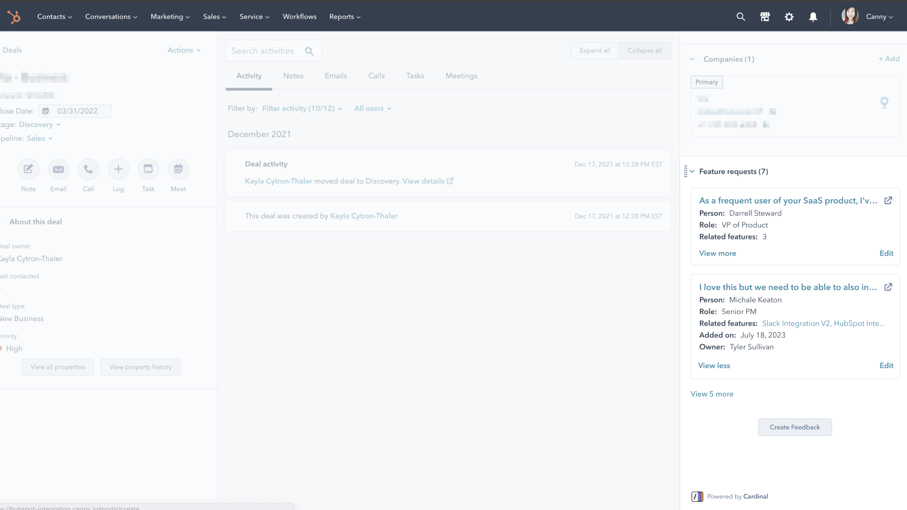This screenshot has width=907, height=510.
Task: Open the Actions dropdown for the deal
Action: (x=183, y=50)
